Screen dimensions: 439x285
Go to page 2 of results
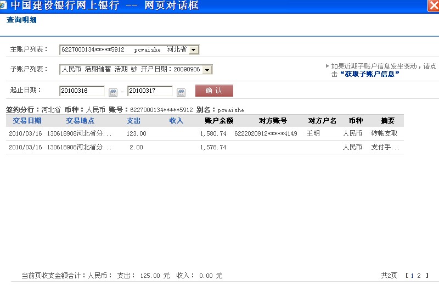click(x=419, y=276)
